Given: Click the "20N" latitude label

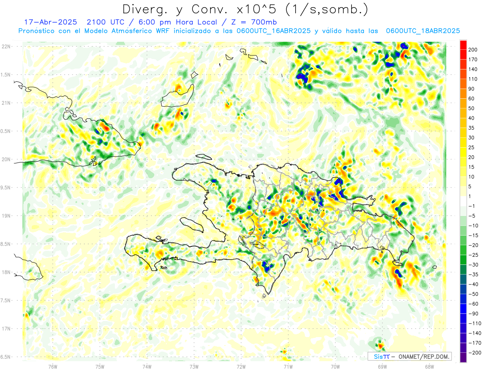Looking at the screenshot, I should click(6, 159).
